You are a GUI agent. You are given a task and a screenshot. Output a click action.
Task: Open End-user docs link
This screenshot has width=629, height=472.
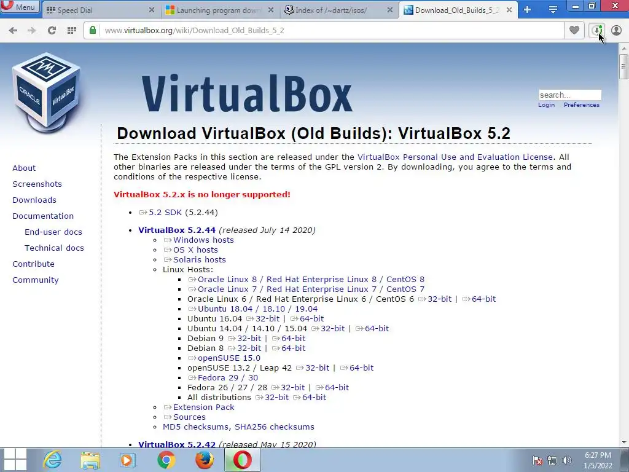click(53, 232)
